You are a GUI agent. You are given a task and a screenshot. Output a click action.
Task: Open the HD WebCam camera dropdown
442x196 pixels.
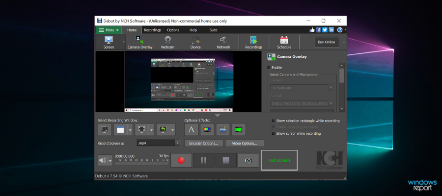click(x=331, y=88)
